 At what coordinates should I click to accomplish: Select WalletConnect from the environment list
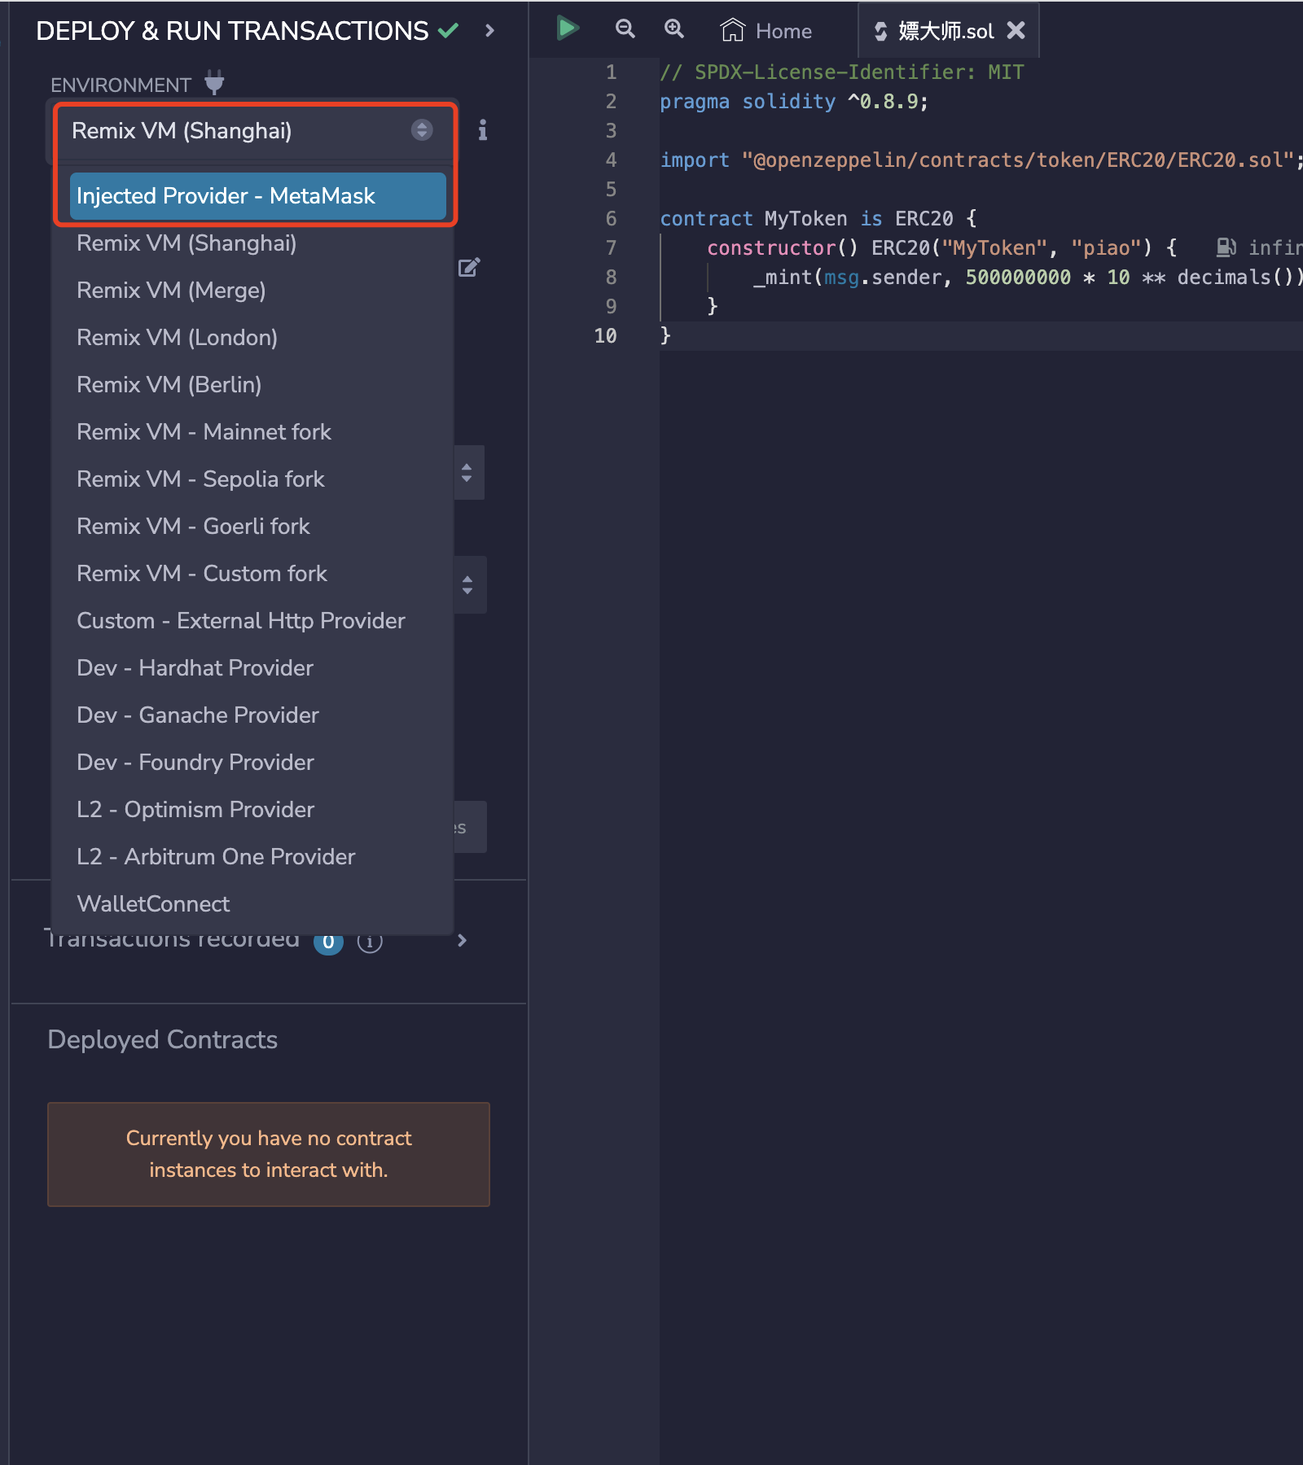tap(153, 904)
